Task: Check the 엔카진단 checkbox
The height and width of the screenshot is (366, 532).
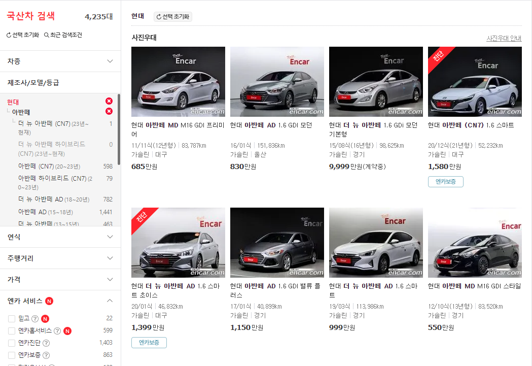Action: tap(12, 343)
